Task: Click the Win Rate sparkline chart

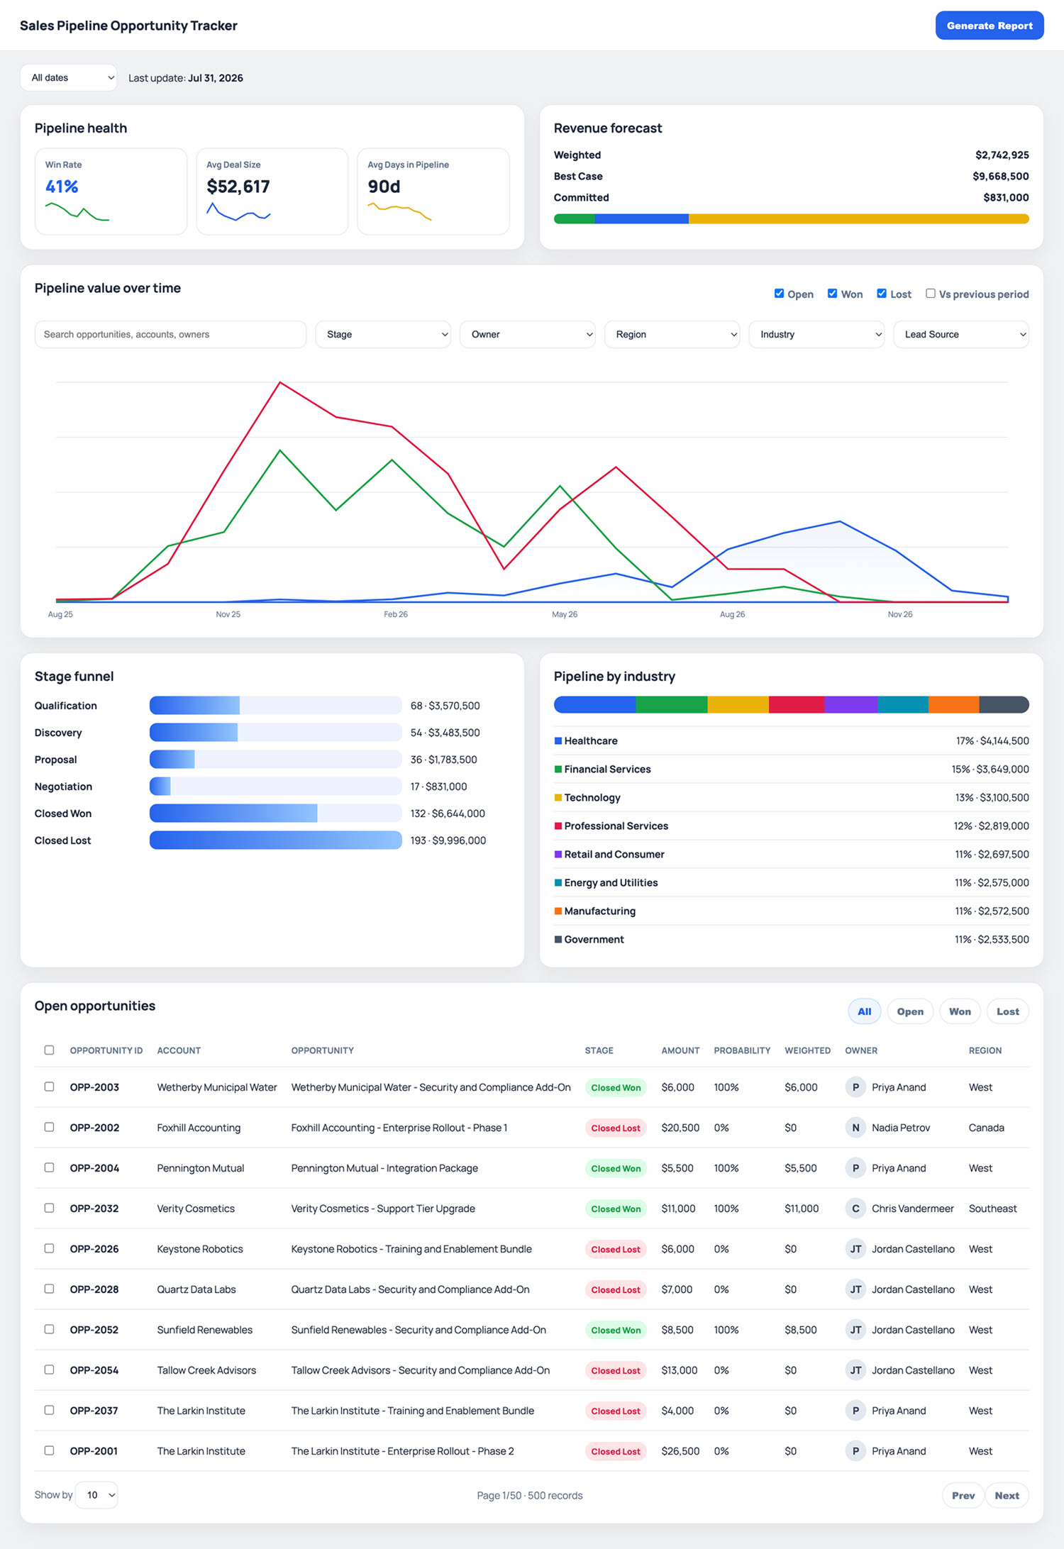Action: click(x=77, y=211)
